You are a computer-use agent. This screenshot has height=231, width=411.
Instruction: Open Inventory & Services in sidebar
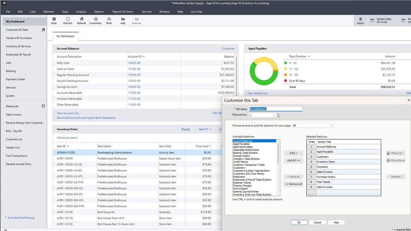(18, 46)
